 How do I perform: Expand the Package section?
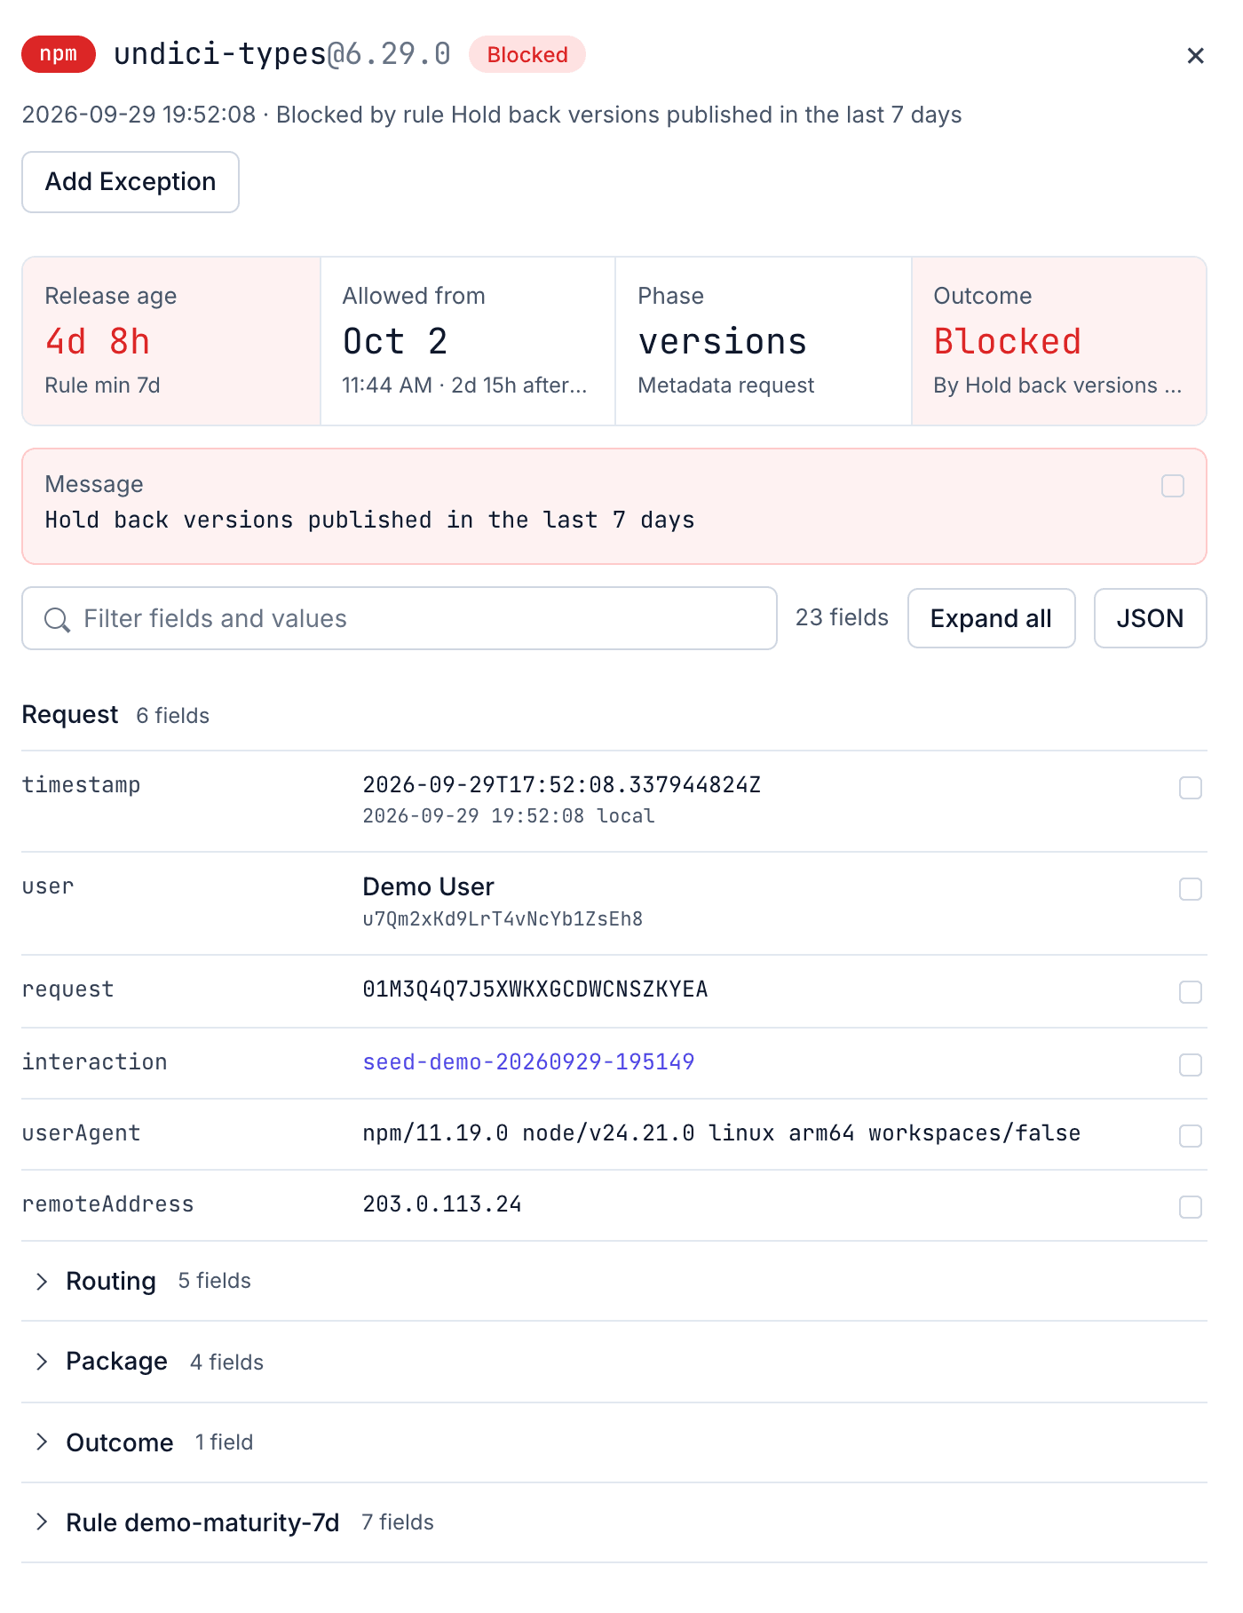pos(614,1362)
